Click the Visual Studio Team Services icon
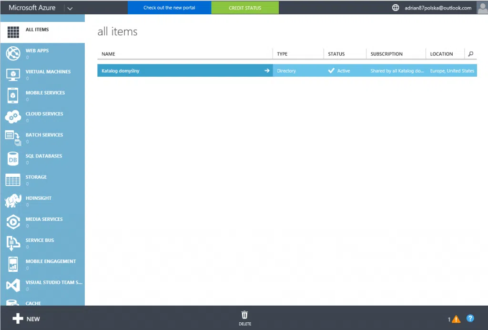 (13, 285)
